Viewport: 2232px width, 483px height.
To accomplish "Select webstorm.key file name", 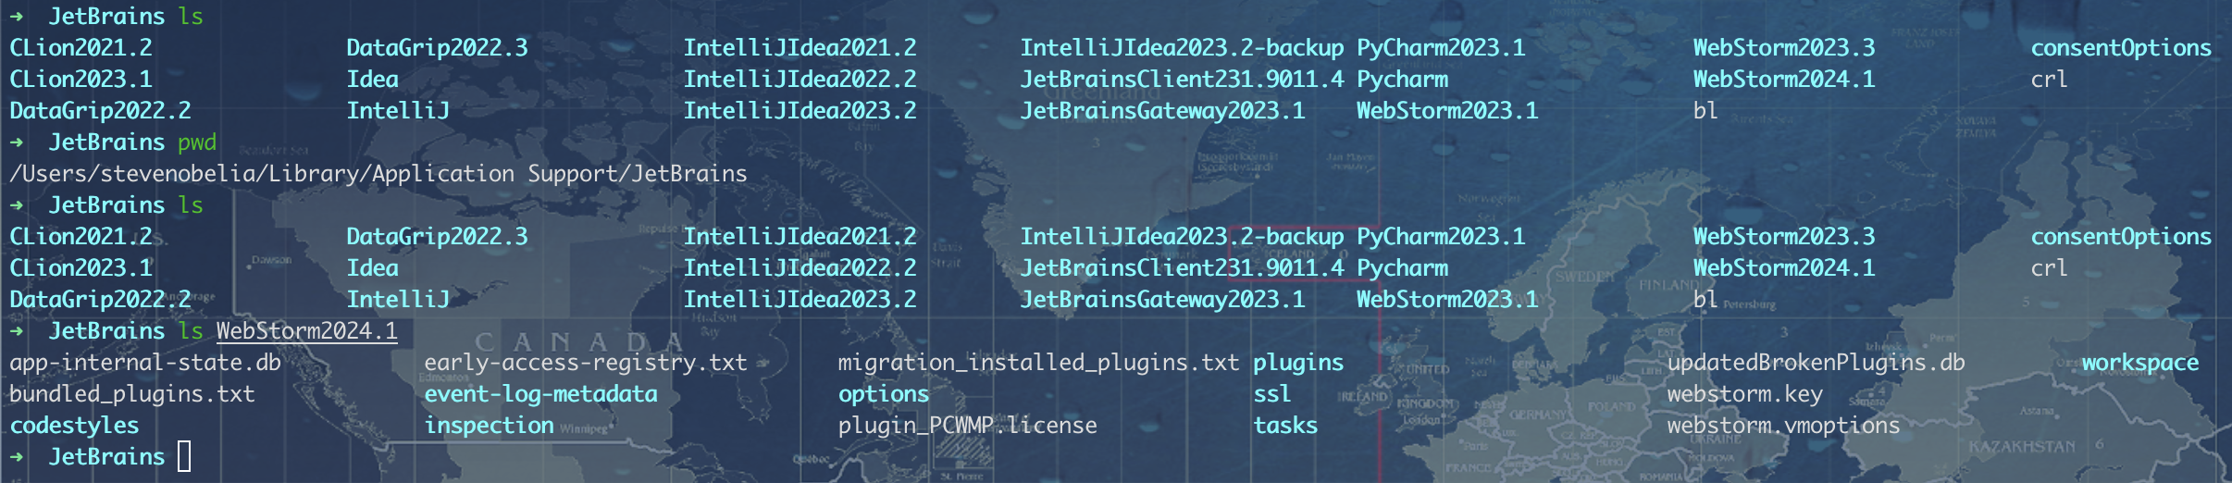I will (1744, 394).
